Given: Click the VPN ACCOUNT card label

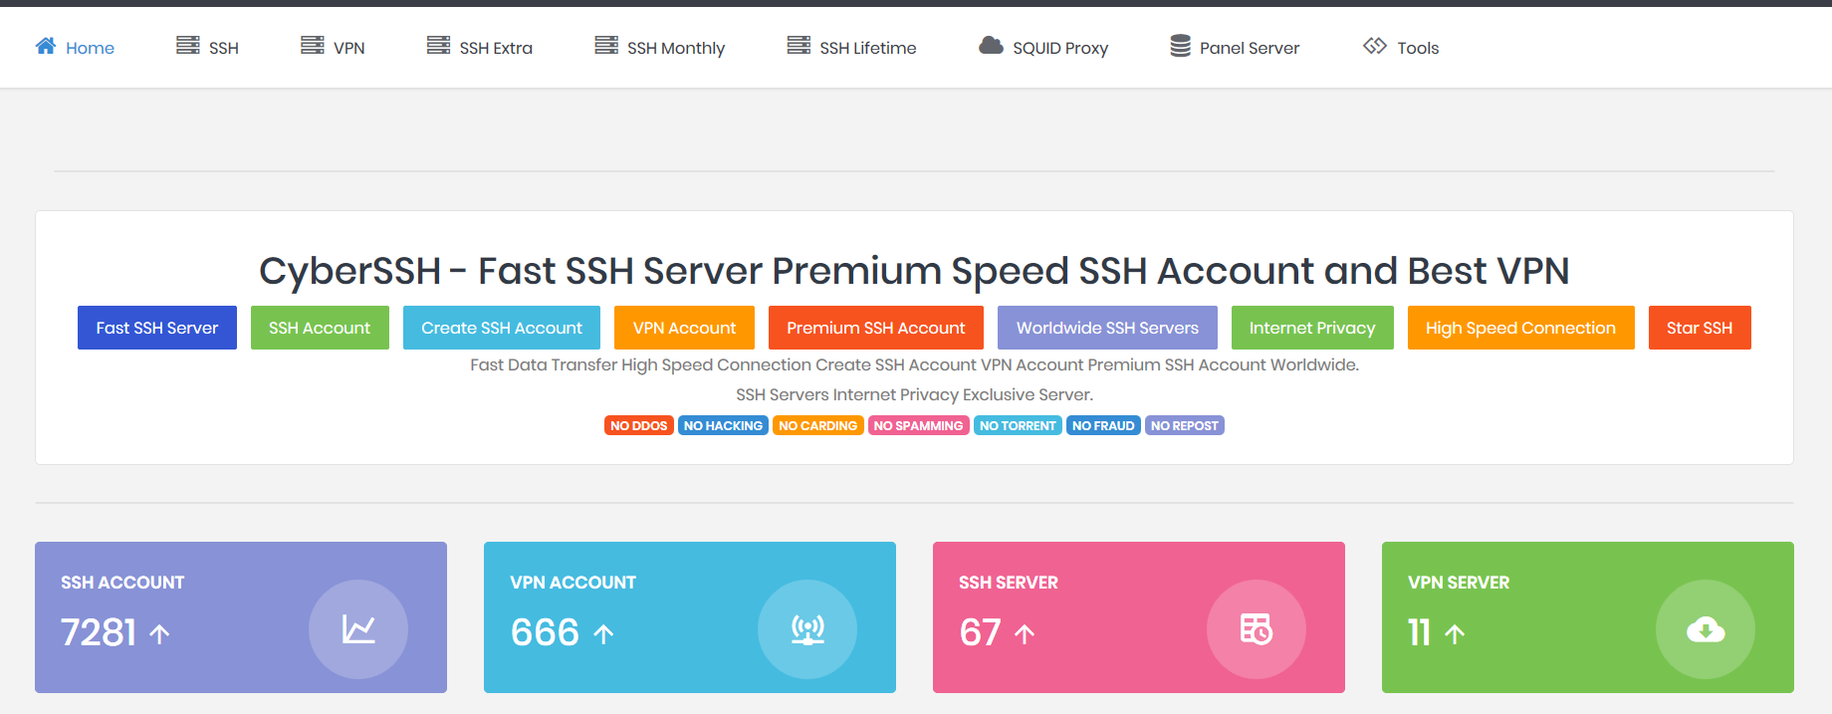Looking at the screenshot, I should click(x=572, y=583).
